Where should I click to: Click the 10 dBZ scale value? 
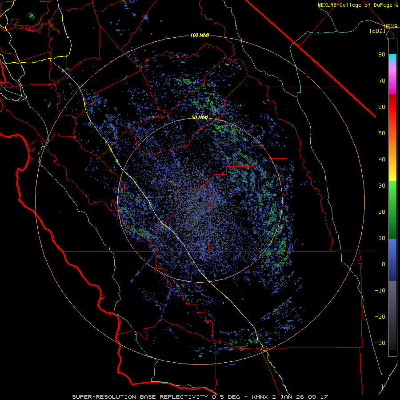(x=382, y=238)
